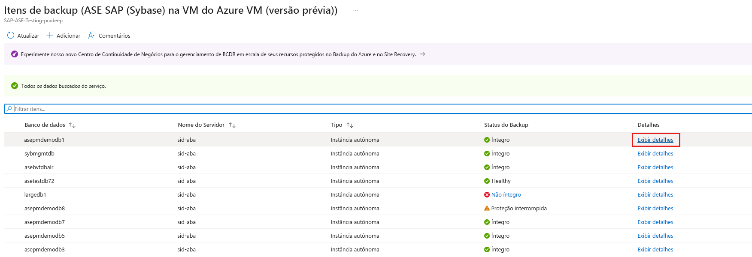
Task: Click the Adicionar plus icon
Action: (x=50, y=35)
